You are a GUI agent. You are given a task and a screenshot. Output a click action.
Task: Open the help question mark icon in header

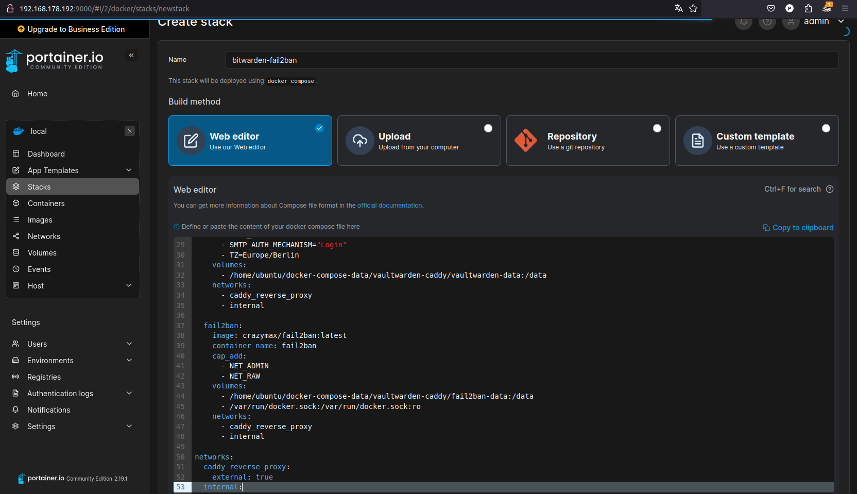(x=767, y=22)
